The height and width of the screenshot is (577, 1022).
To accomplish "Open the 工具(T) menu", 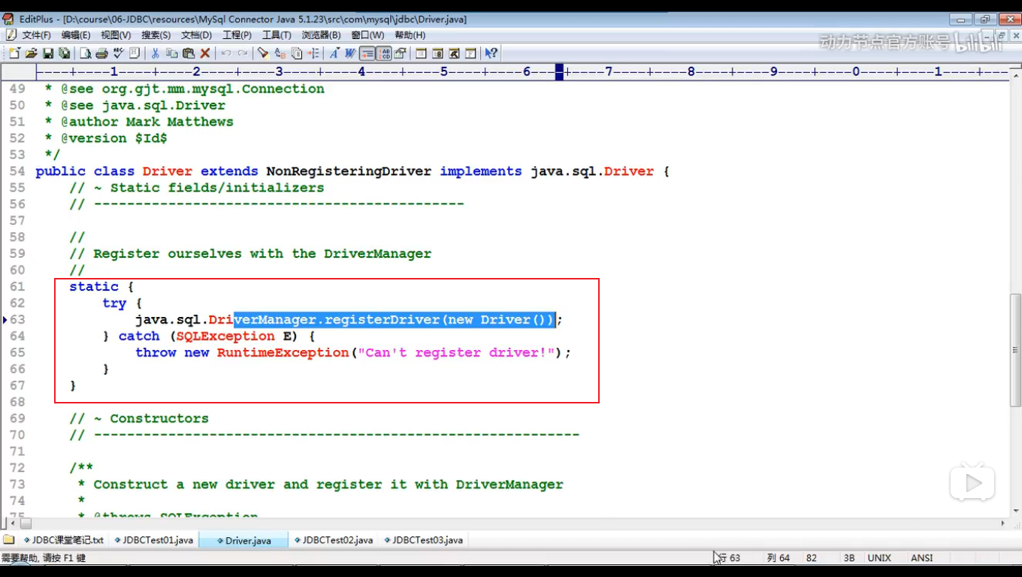I will 277,35.
